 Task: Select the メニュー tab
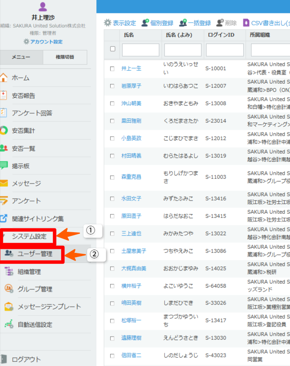21,57
